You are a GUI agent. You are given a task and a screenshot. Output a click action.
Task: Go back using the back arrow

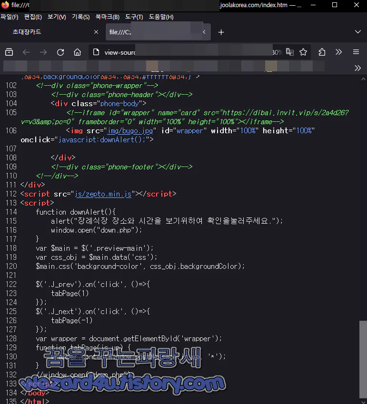pos(26,52)
